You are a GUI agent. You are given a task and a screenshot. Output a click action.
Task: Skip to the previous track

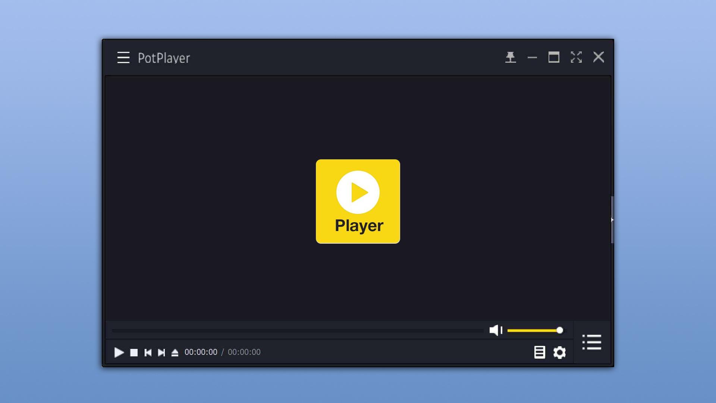coord(148,352)
